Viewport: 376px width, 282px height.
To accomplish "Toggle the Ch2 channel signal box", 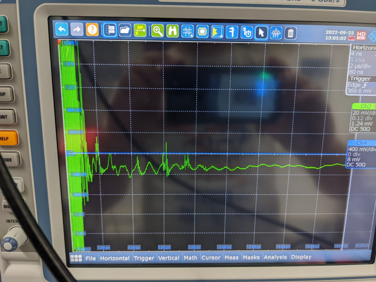I will coord(363,107).
